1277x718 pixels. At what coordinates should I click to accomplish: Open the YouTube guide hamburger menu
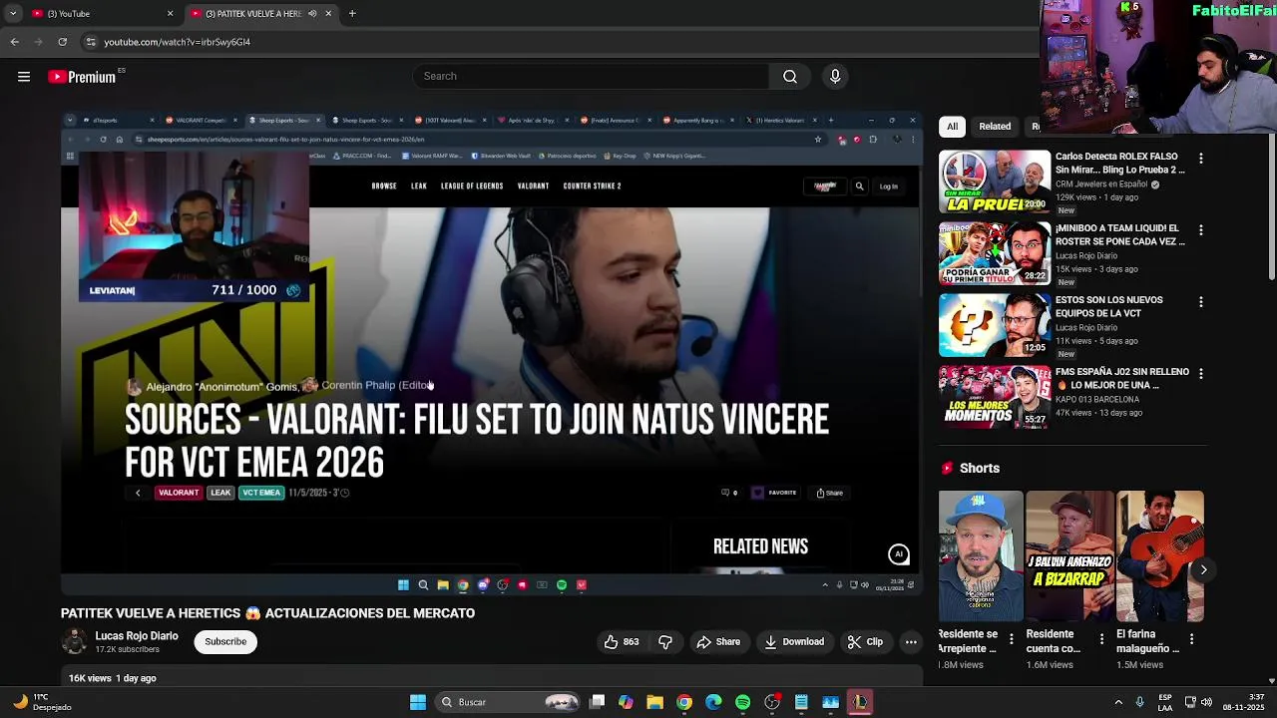tap(24, 77)
